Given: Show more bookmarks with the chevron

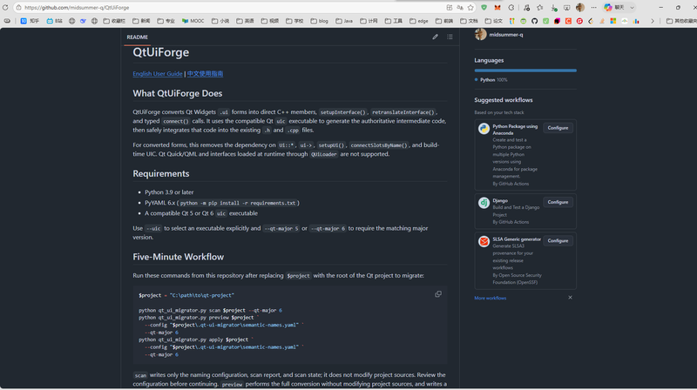Looking at the screenshot, I should [x=653, y=21].
